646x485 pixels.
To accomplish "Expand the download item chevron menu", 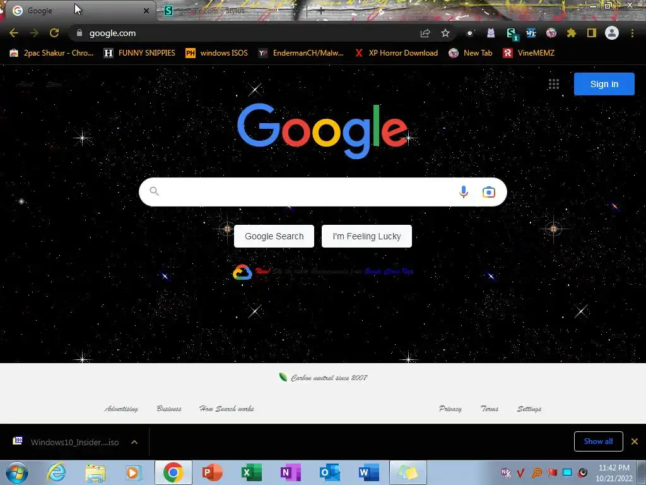I will (134, 442).
